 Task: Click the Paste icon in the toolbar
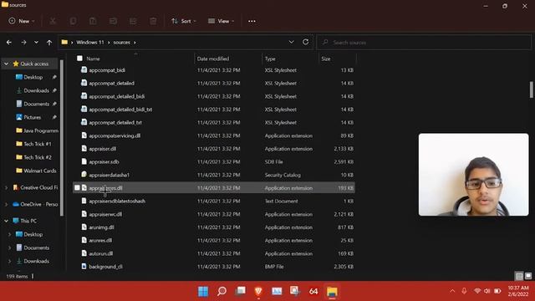(93, 21)
